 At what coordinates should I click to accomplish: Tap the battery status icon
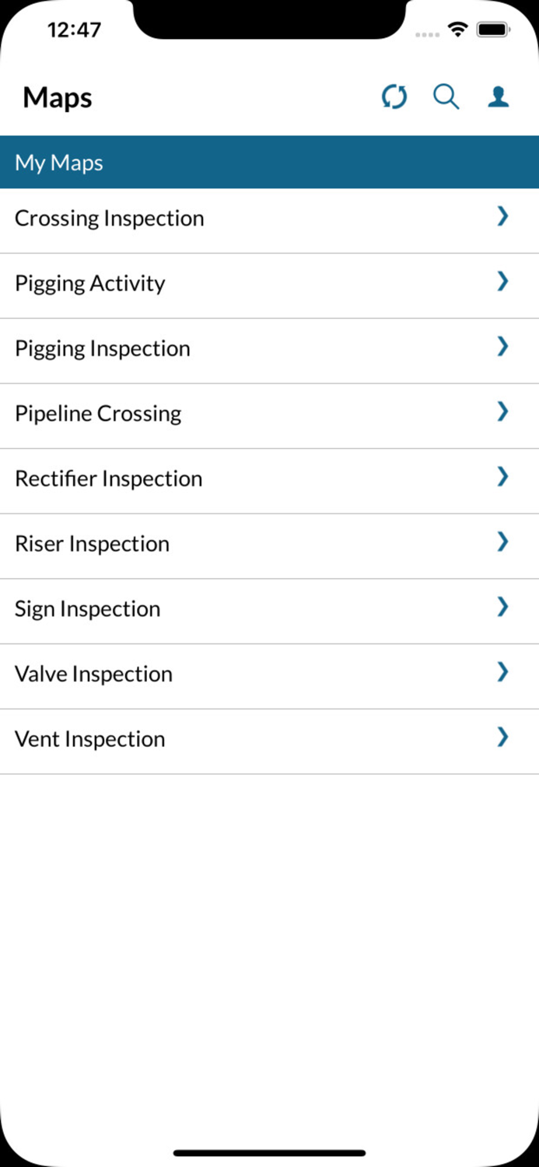[x=492, y=30]
